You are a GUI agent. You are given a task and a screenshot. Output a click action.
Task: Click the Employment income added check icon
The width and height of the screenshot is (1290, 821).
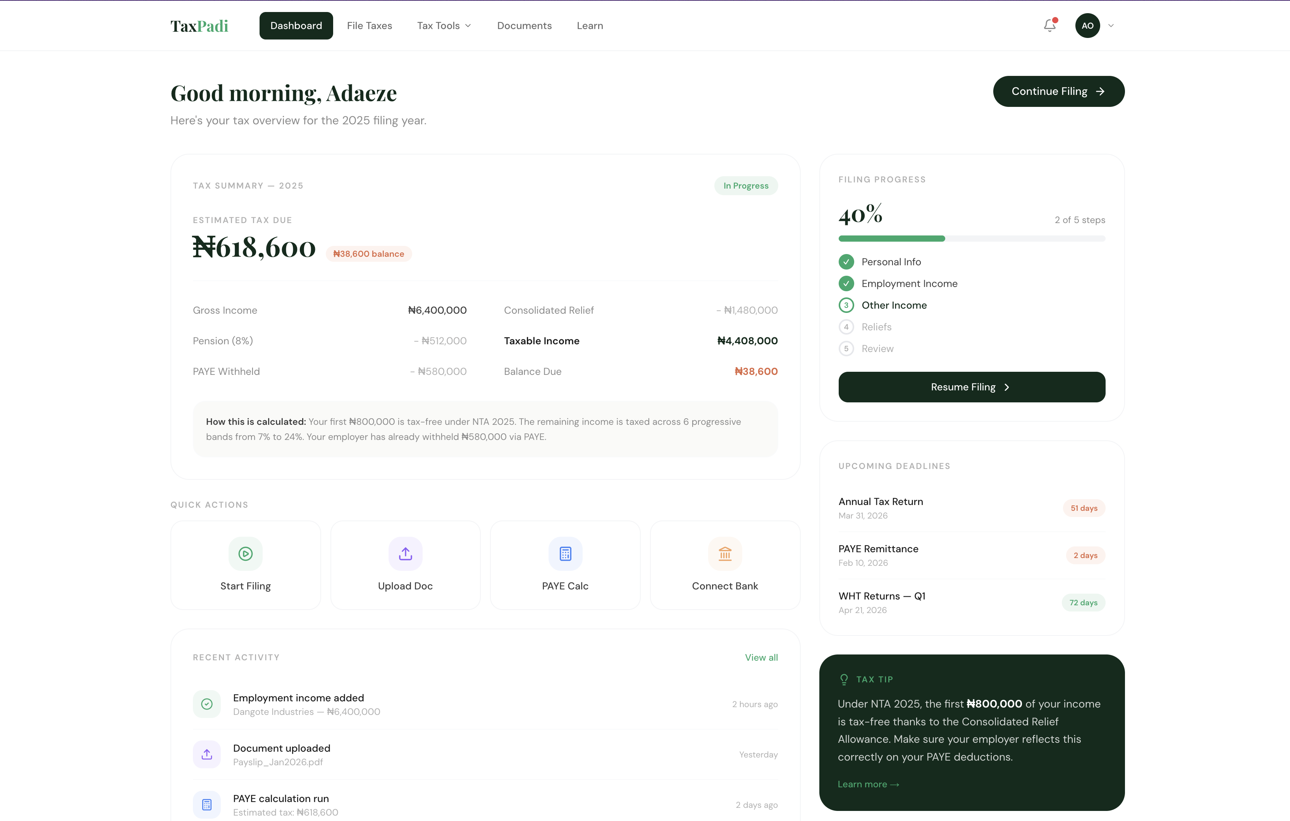(207, 704)
